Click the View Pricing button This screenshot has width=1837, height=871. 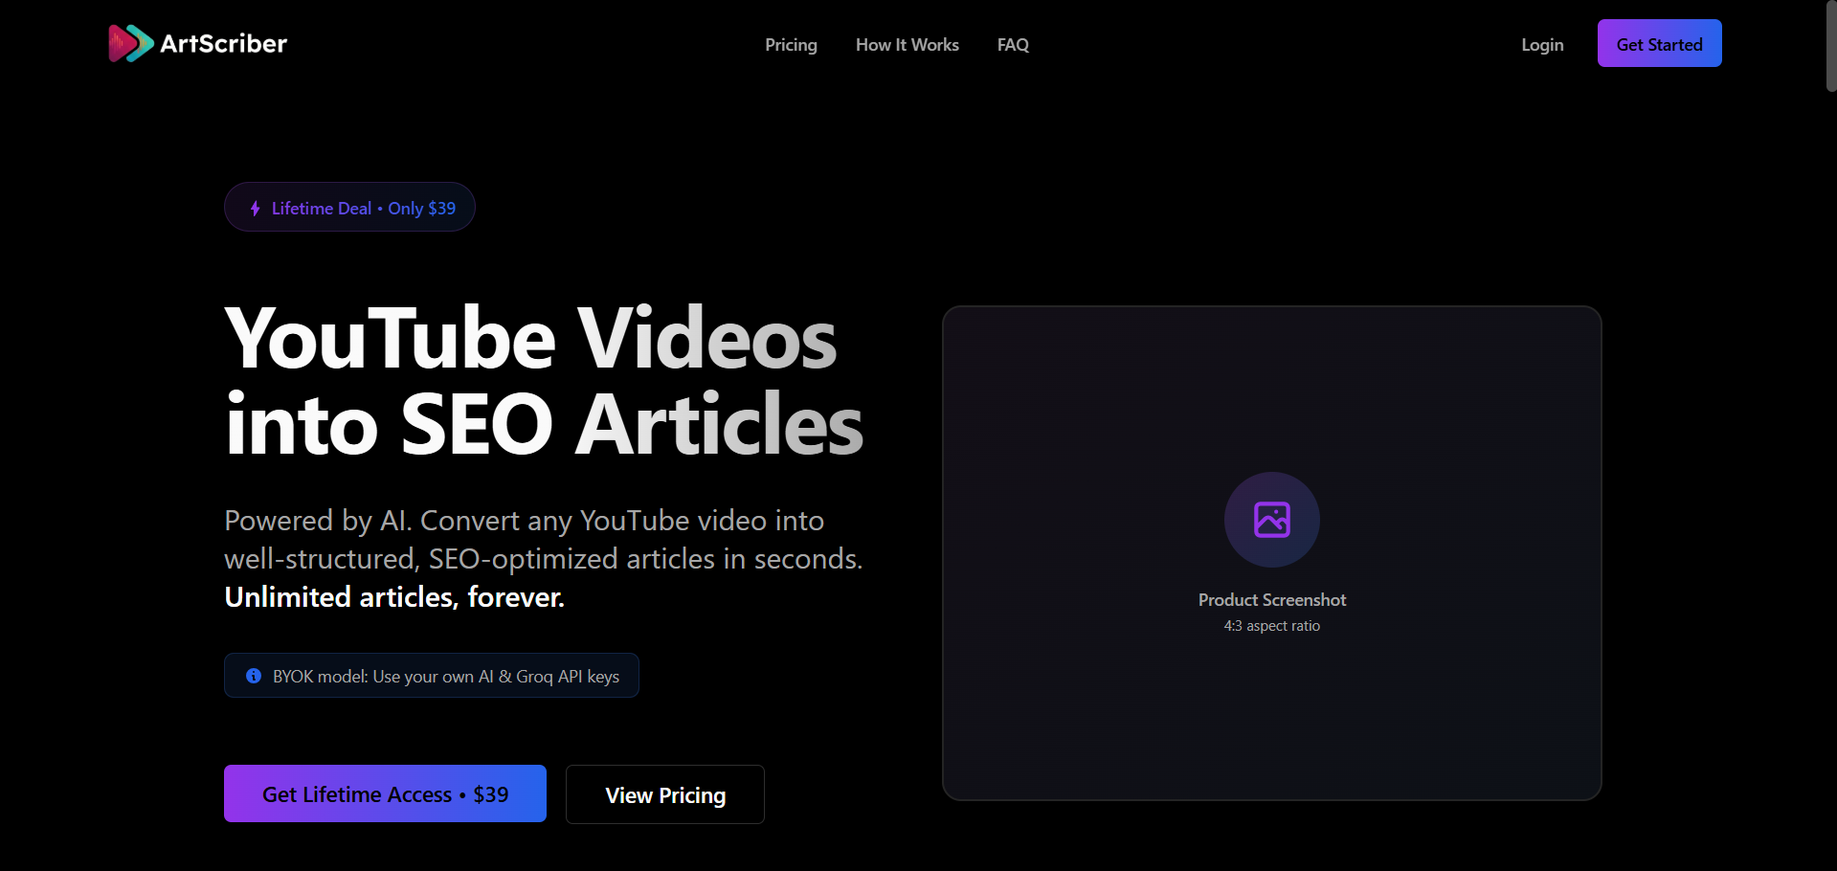[665, 794]
